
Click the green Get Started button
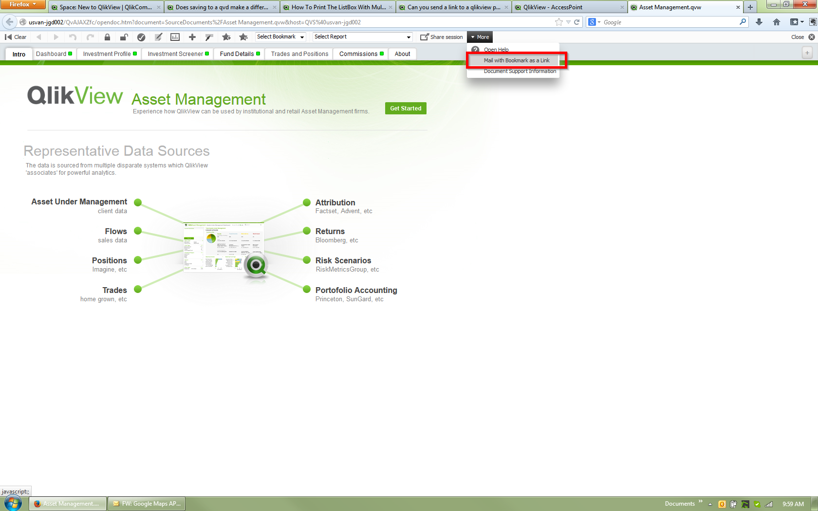coord(406,108)
